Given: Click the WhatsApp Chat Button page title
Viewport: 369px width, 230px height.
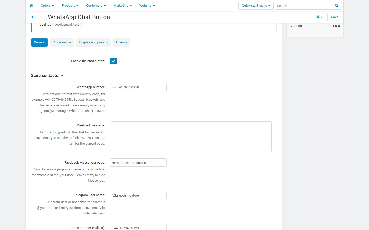Looking at the screenshot, I should [79, 17].
